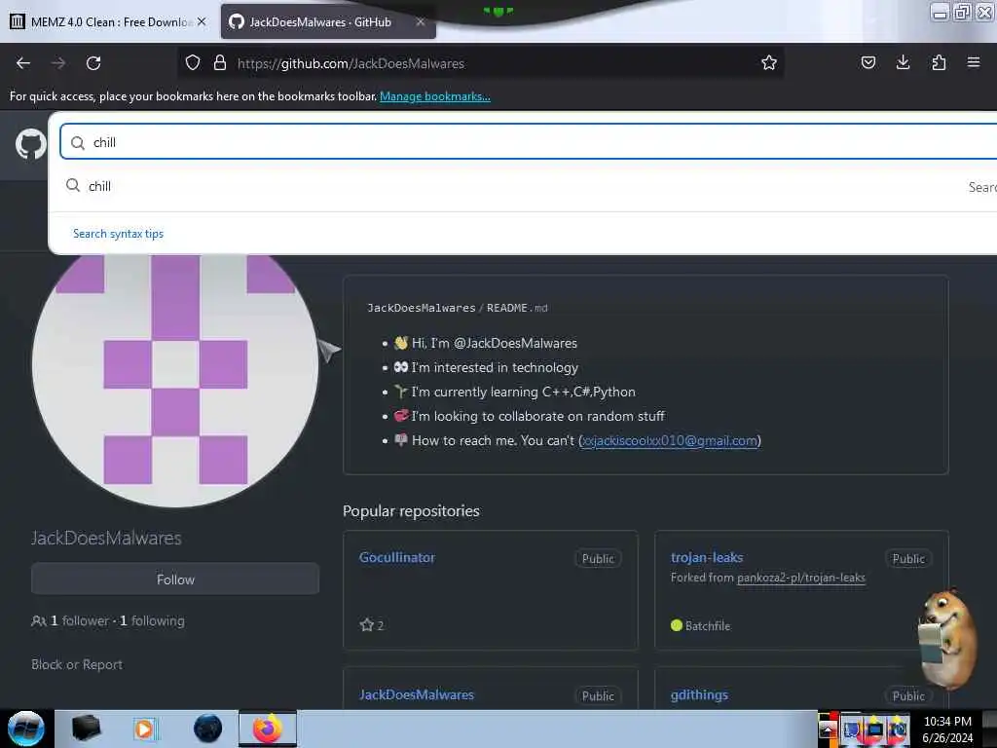Open the black box taskbar icon
The height and width of the screenshot is (748, 997).
(x=86, y=729)
